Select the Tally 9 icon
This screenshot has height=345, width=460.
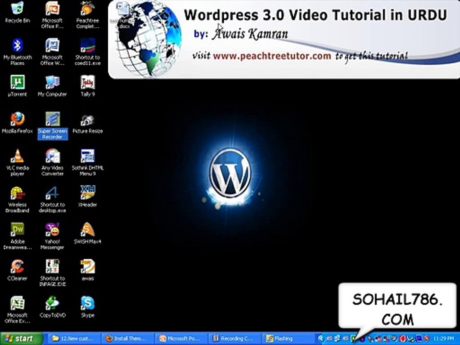coord(87,86)
